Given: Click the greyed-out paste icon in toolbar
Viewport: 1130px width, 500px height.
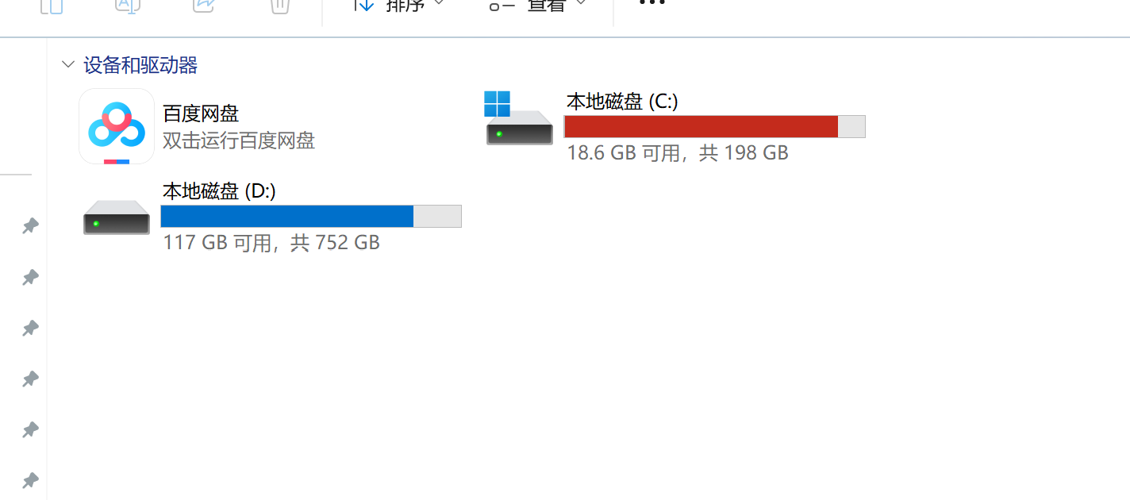Looking at the screenshot, I should (51, 6).
